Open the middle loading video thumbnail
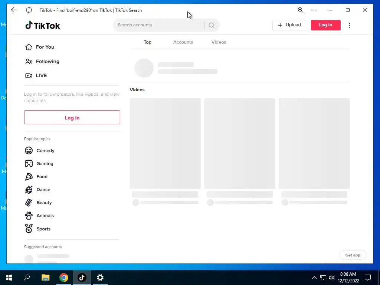The image size is (380, 285). pos(240,144)
